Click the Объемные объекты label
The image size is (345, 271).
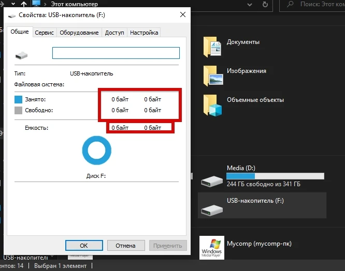[255, 100]
